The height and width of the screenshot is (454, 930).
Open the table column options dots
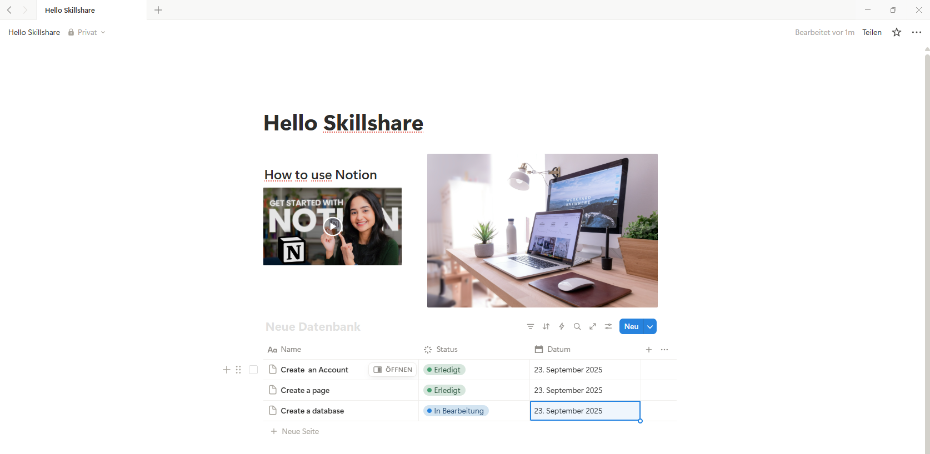[x=664, y=350]
